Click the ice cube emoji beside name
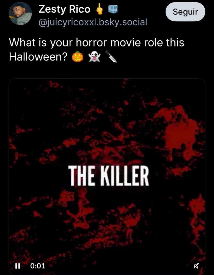Screen dimensions: 214x275 point(113,9)
